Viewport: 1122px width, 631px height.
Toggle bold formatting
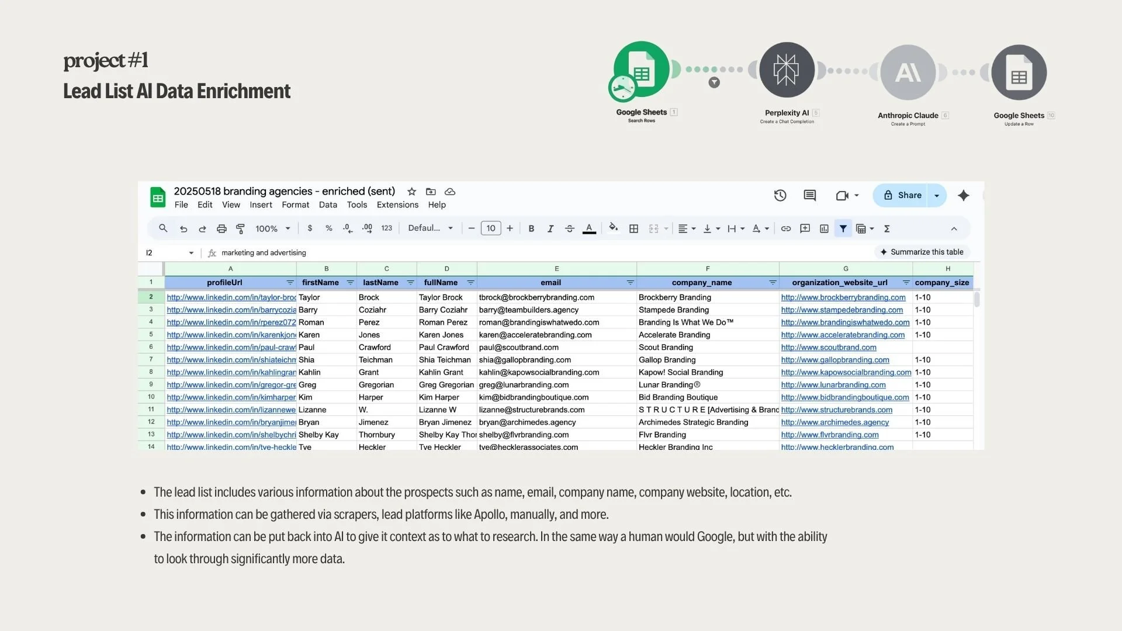pos(531,228)
